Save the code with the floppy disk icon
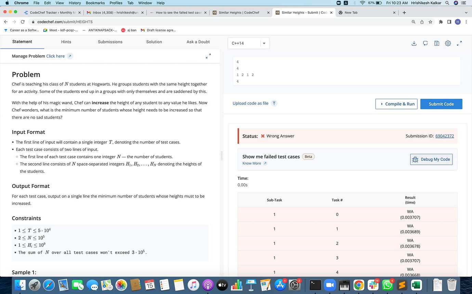This screenshot has height=294, width=472. (x=436, y=43)
